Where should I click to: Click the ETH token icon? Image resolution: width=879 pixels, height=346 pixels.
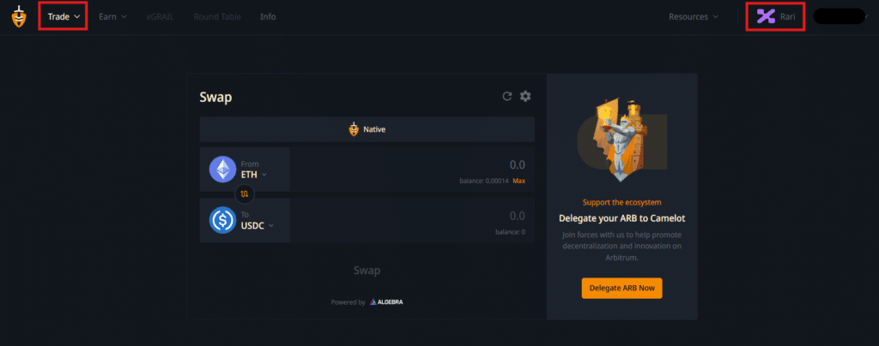point(222,170)
